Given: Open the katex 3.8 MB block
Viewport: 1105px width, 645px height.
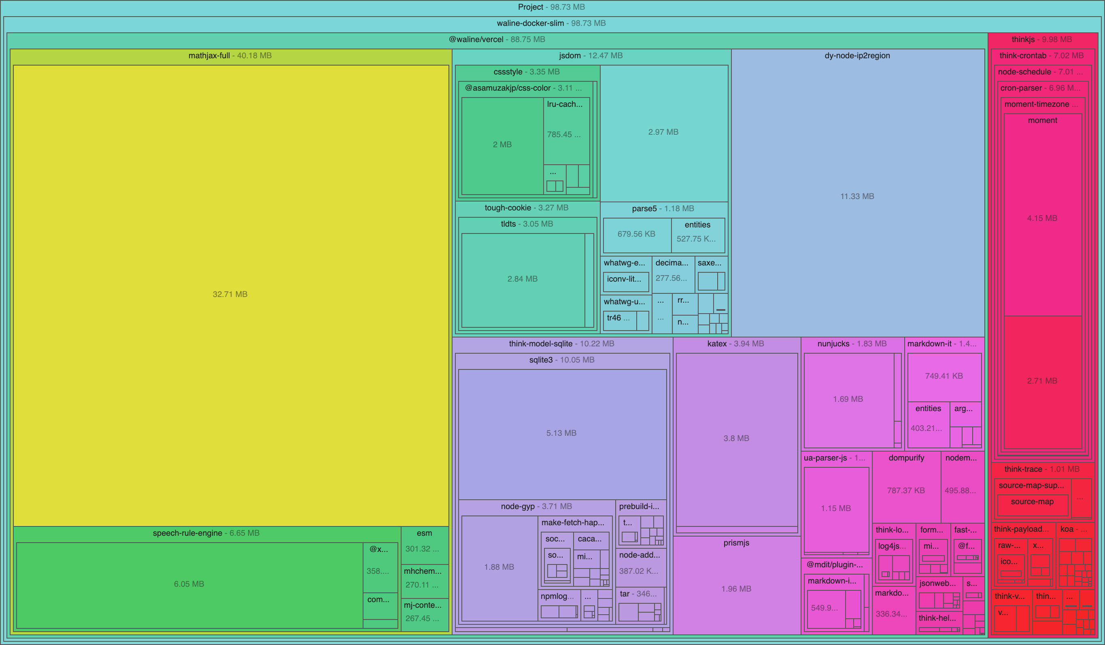Looking at the screenshot, I should pyautogui.click(x=736, y=438).
